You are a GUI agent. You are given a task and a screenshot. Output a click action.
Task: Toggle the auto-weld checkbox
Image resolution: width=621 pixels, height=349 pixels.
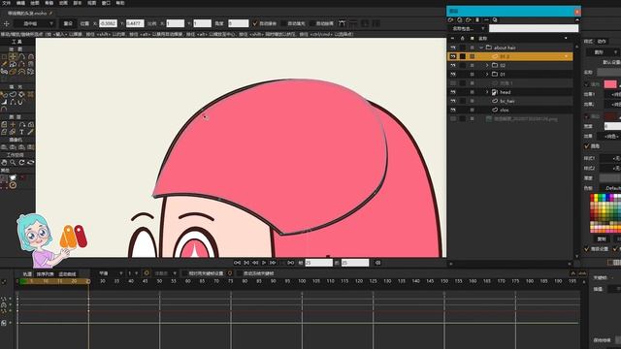[x=255, y=23]
